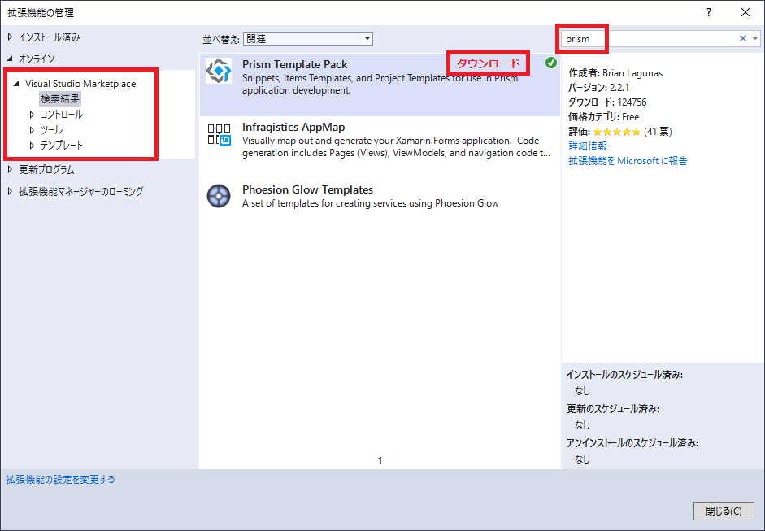Expand the テンプレート node arrow
765x531 pixels.
coord(32,146)
